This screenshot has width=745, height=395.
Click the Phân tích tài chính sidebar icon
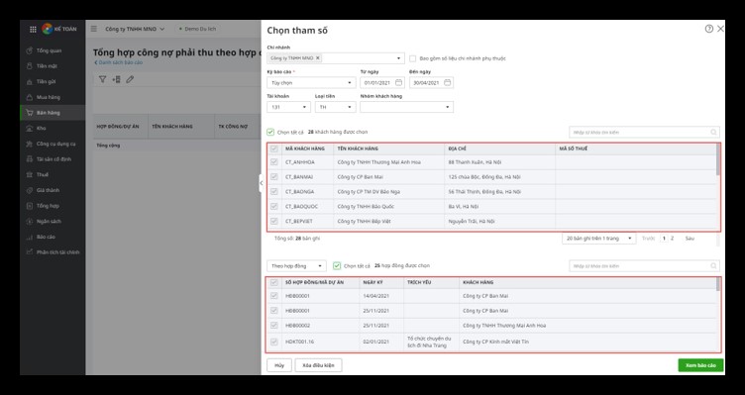[x=30, y=252]
